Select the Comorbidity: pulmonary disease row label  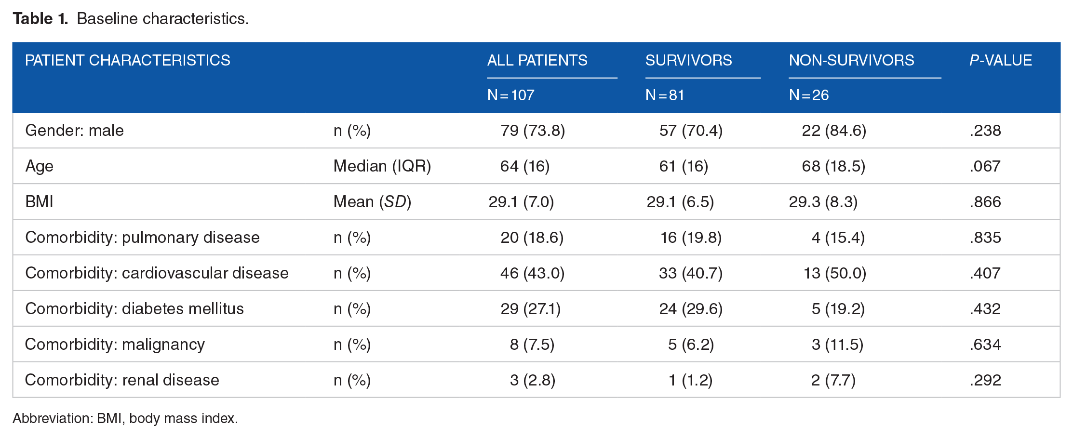click(x=142, y=238)
